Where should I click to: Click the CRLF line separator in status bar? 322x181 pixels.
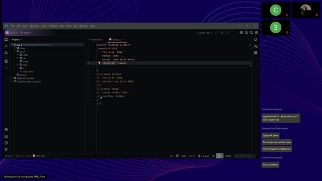[x=183, y=156]
